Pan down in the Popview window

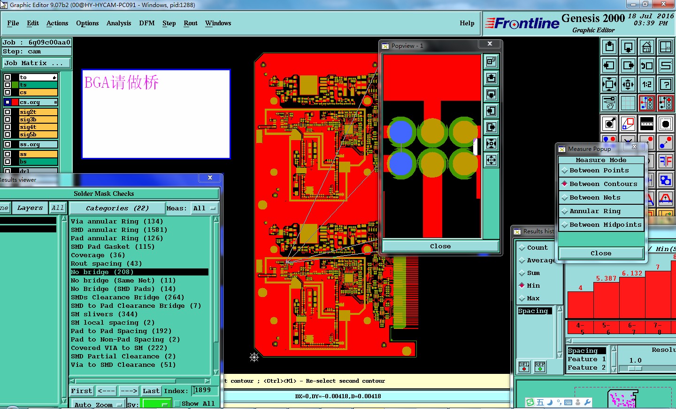pyautogui.click(x=491, y=94)
